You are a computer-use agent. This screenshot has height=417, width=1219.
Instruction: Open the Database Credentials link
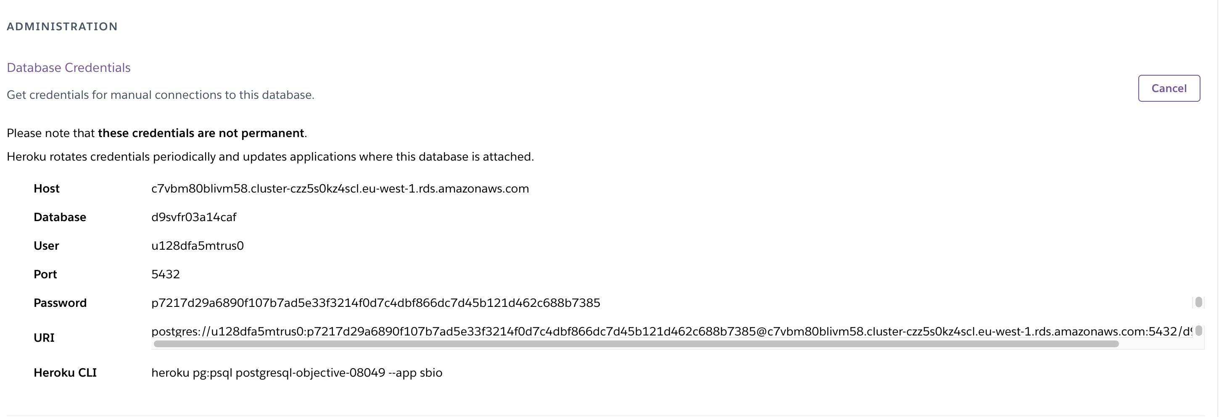click(x=68, y=67)
